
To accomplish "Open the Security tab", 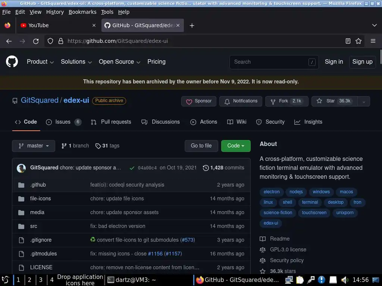I will pos(270,122).
